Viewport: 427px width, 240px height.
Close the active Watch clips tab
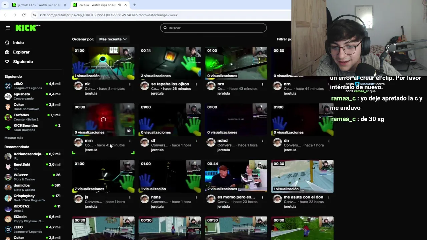(x=125, y=5)
